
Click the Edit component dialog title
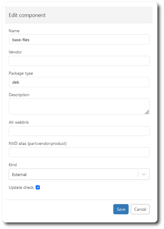tap(27, 15)
